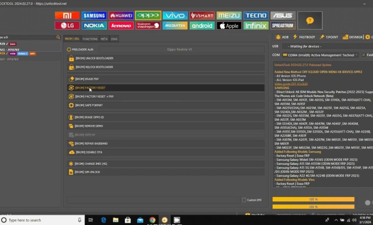Viewport: 373px width, 225px height.
Task: Open the Video guide OFF ICLOUD link
Action: (x=291, y=84)
